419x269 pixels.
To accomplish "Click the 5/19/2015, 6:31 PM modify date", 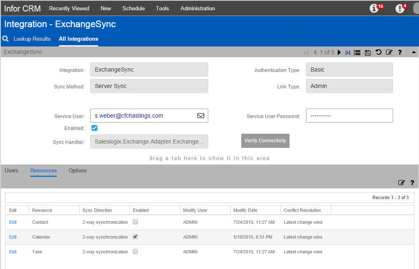I will 253,237.
